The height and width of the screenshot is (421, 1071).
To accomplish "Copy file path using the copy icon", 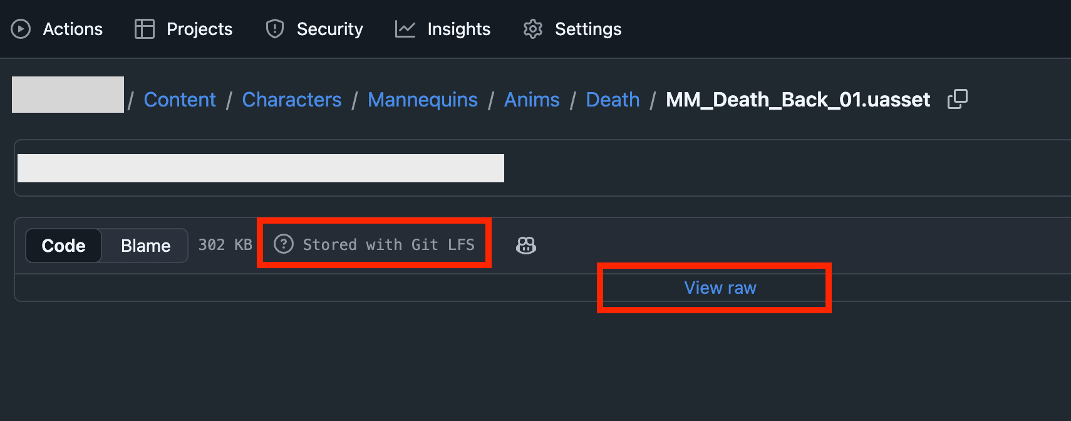I will click(x=958, y=99).
